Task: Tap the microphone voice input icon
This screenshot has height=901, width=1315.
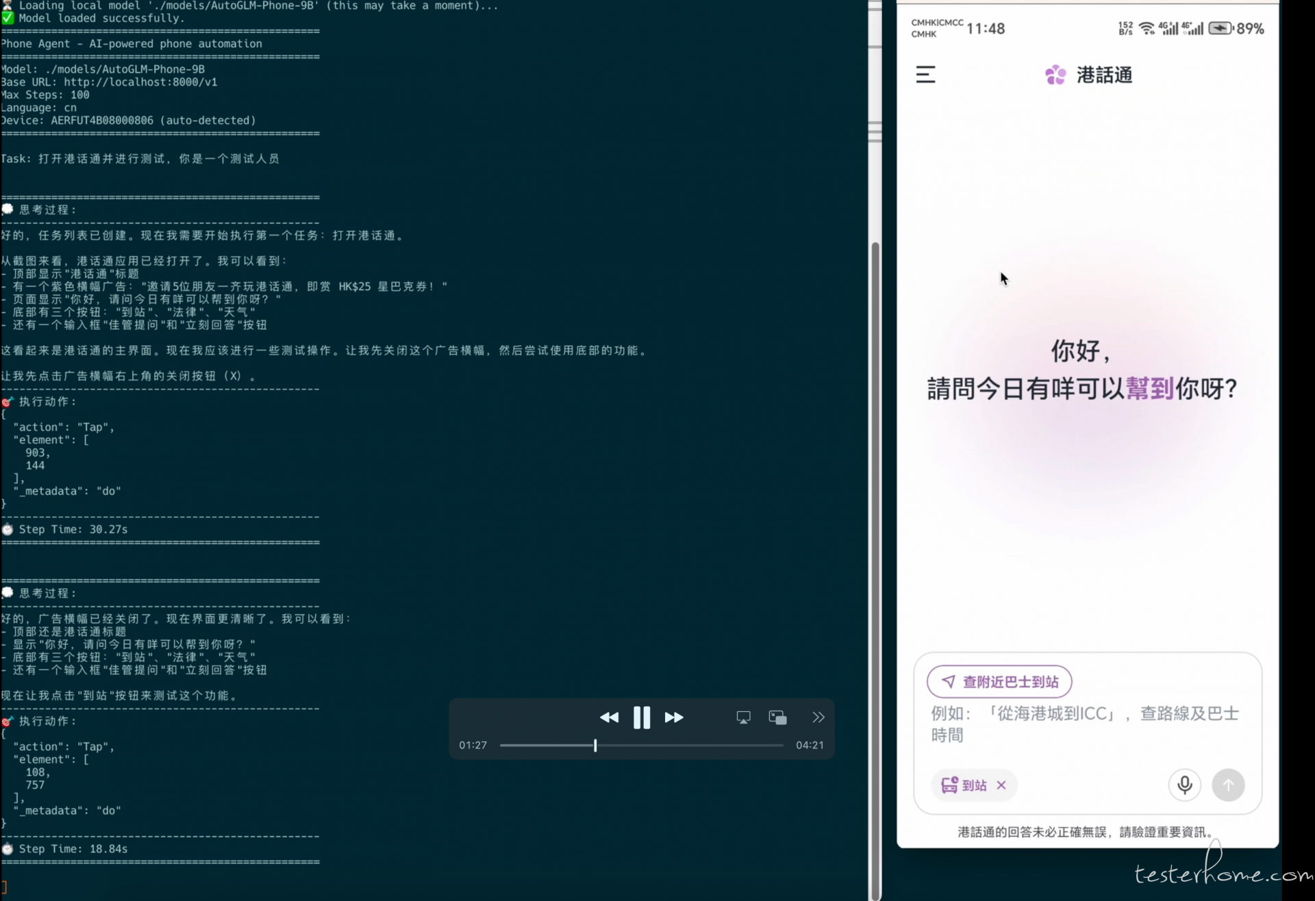Action: click(x=1184, y=785)
